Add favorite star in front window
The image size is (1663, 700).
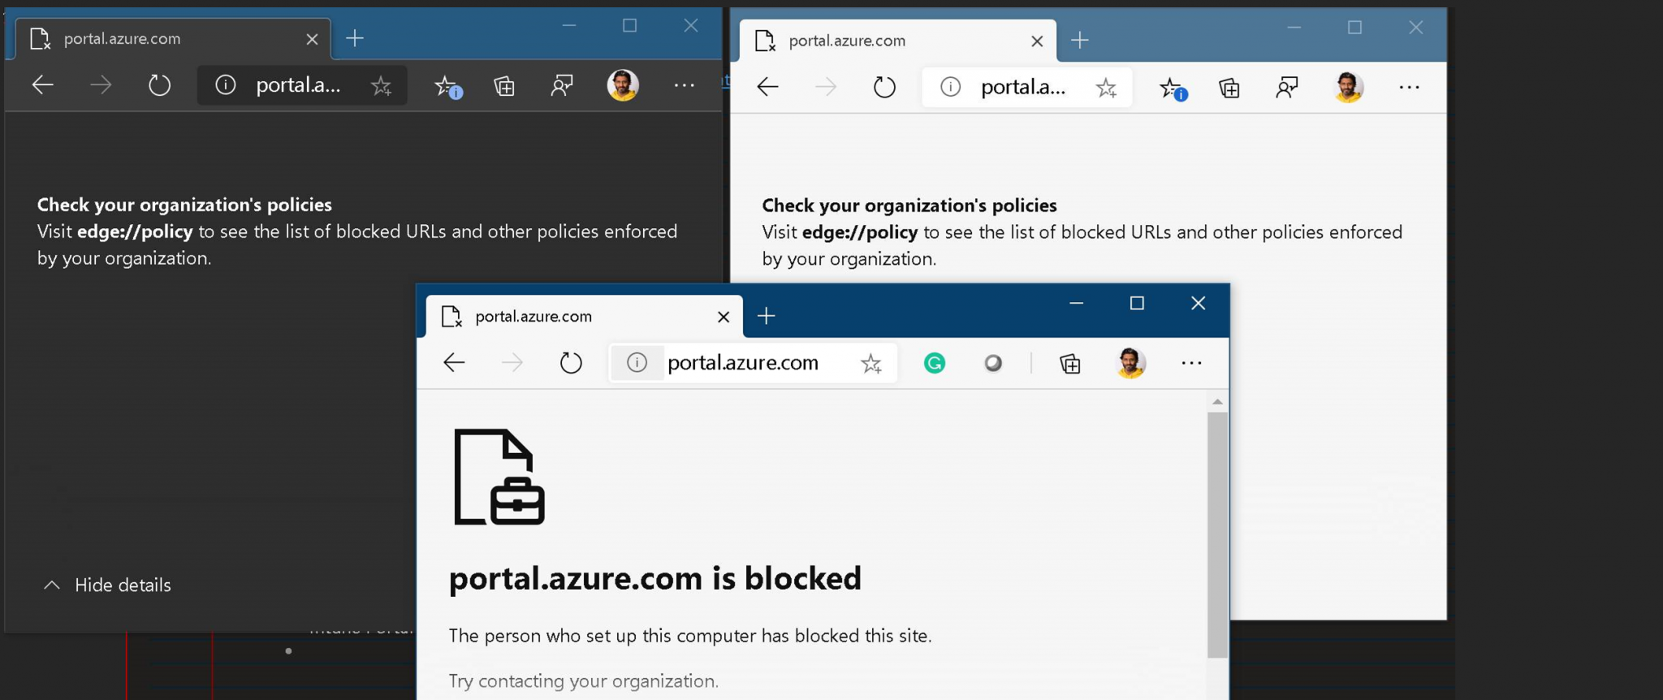[871, 363]
